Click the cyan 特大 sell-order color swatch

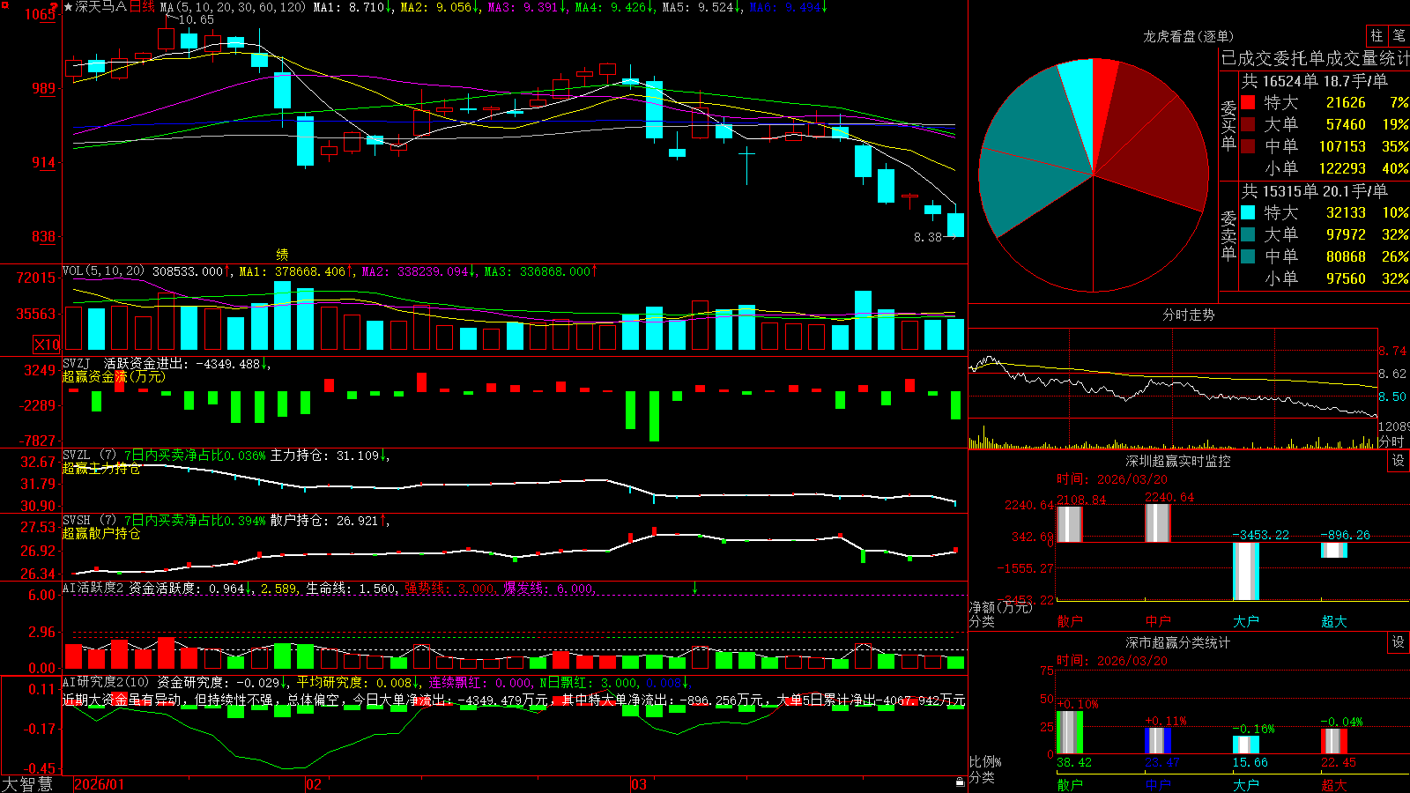point(1248,212)
